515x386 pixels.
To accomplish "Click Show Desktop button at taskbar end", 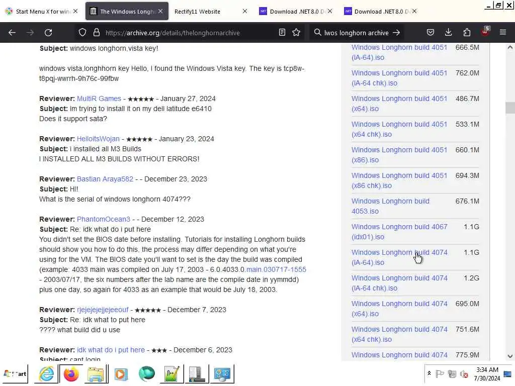I will point(507,374).
